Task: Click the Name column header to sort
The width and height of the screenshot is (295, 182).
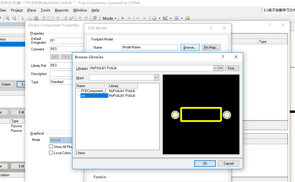Action: pyautogui.click(x=92, y=86)
